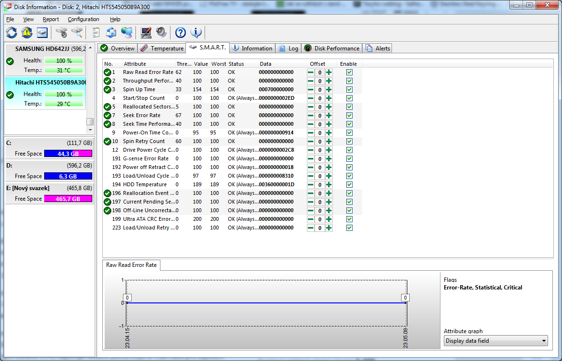Click the green status icon for Reallocation Event row
562x361 pixels.
107,193
